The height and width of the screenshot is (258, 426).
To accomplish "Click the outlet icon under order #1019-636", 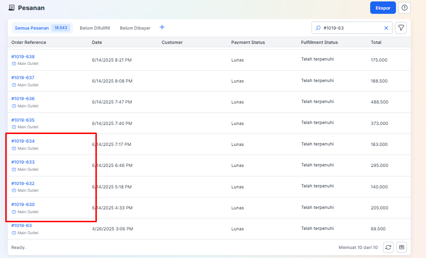I will [14, 106].
